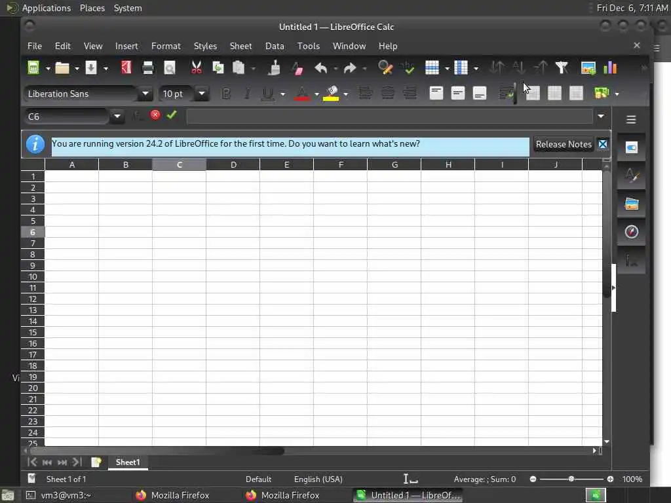This screenshot has height=503, width=671.
Task: Open the Tools menu
Action: (308, 46)
